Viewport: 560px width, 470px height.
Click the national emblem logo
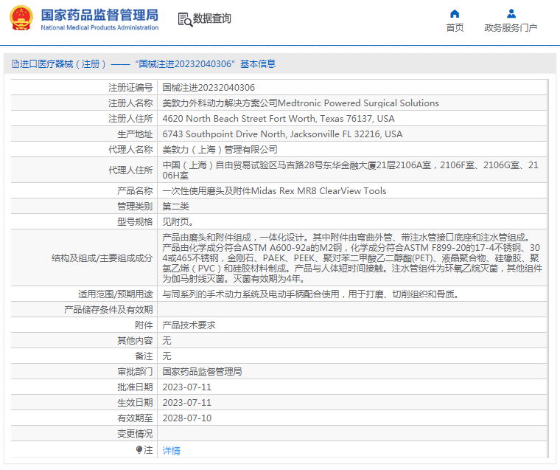point(21,18)
